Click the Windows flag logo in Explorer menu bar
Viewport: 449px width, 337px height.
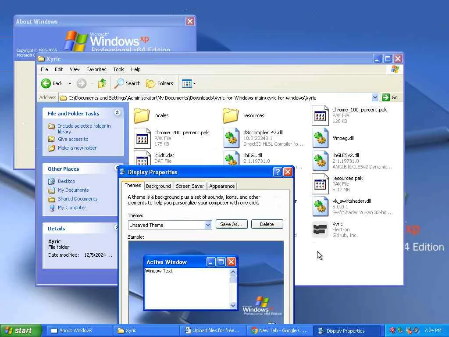coord(395,69)
